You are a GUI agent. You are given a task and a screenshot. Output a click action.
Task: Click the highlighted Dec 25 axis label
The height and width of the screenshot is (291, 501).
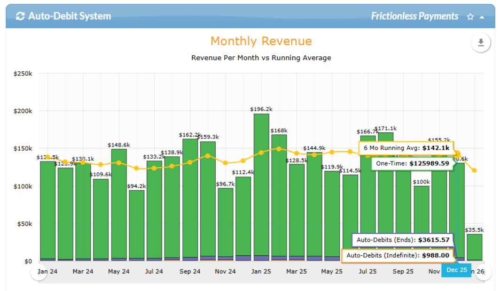click(456, 270)
